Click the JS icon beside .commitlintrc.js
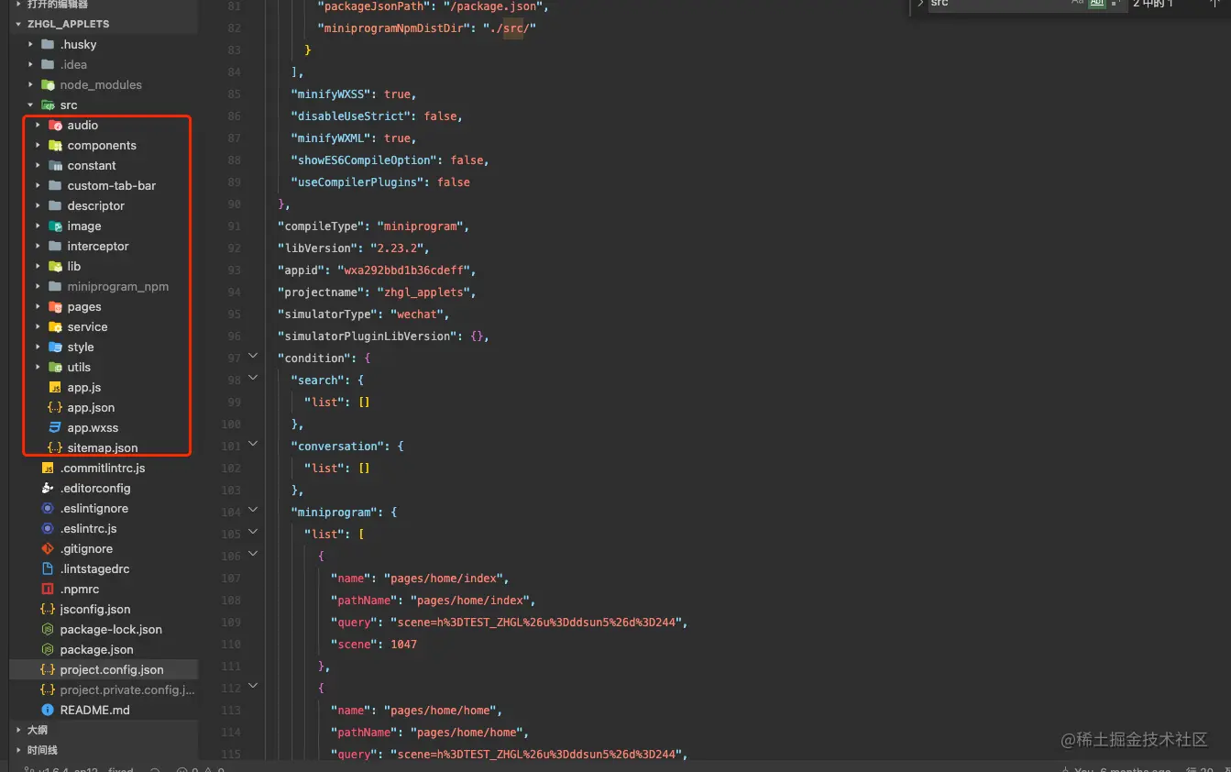Image resolution: width=1231 pixels, height=772 pixels. tap(48, 469)
